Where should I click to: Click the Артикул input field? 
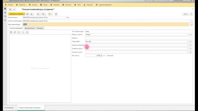click(x=138, y=38)
